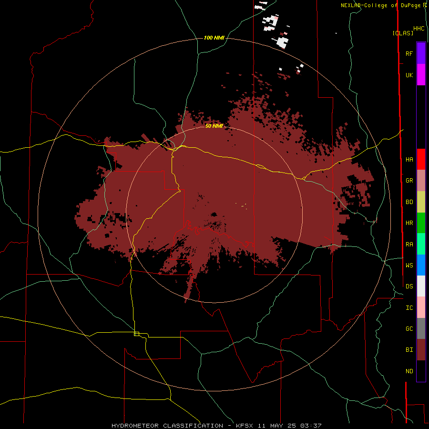429x429 pixels.
Task: Click the Hydrometeor Classification KFSX caption
Action: click(216, 426)
